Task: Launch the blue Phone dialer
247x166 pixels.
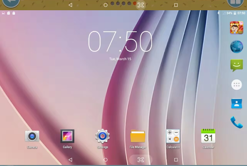Action: pos(237,122)
